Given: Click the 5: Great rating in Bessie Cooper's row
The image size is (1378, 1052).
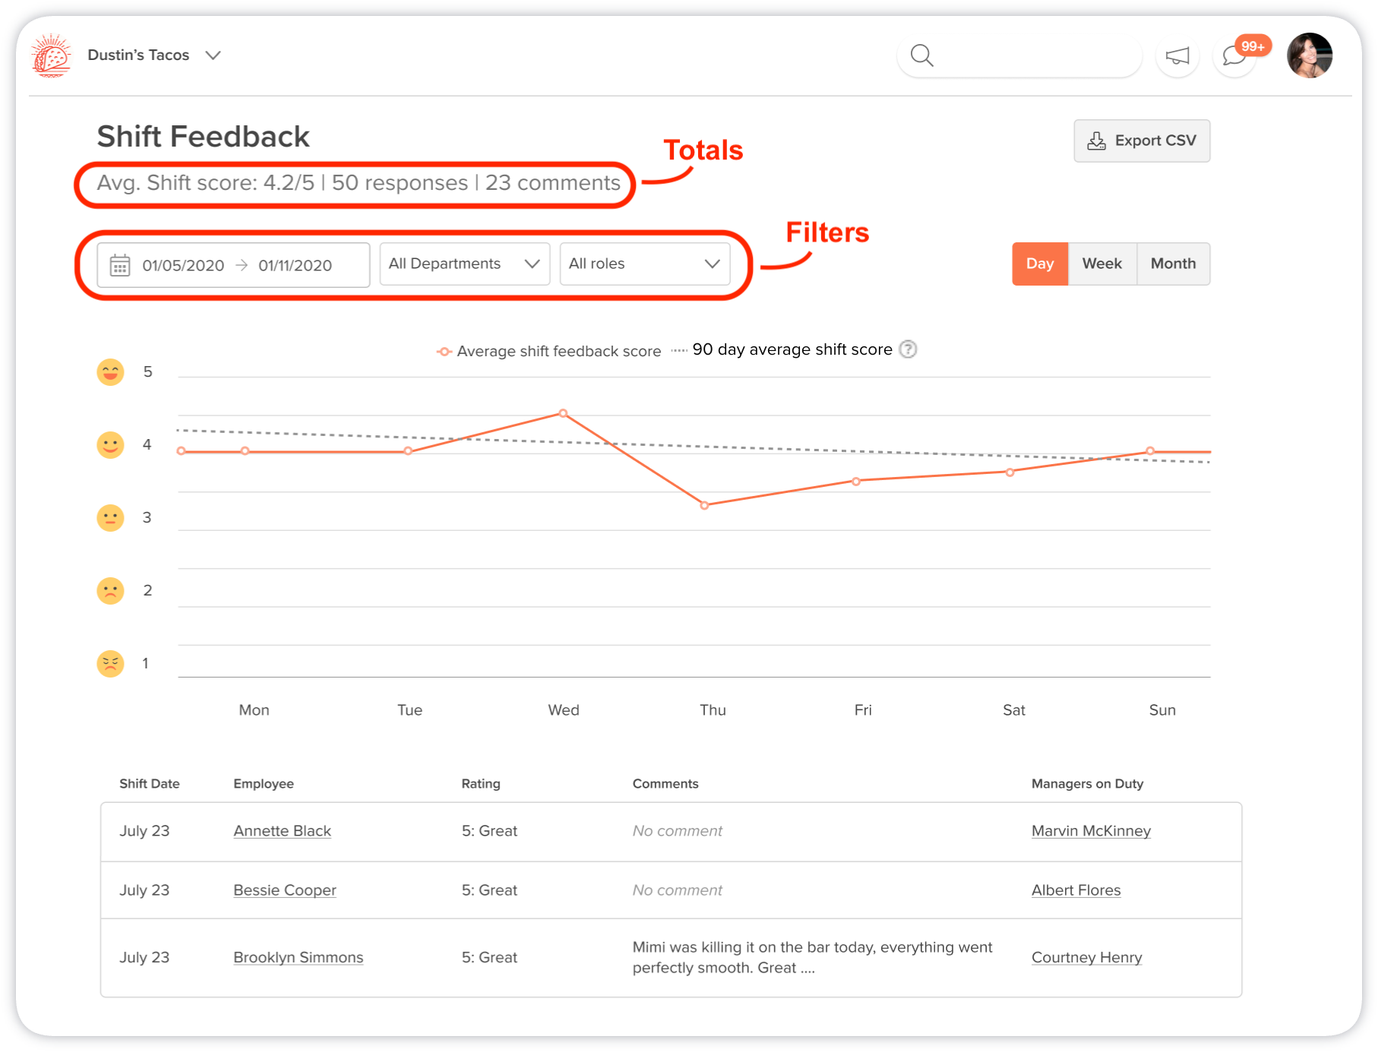Looking at the screenshot, I should tap(489, 890).
